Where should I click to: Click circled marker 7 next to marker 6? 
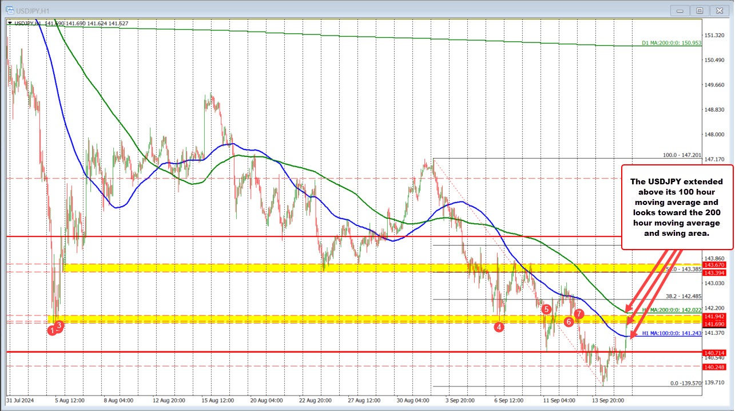pos(579,314)
